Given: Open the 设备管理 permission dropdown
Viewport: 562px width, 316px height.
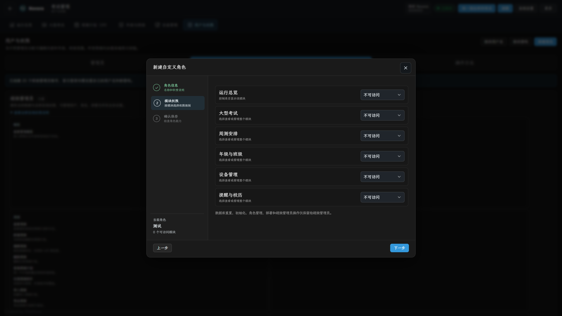Looking at the screenshot, I should [x=382, y=177].
